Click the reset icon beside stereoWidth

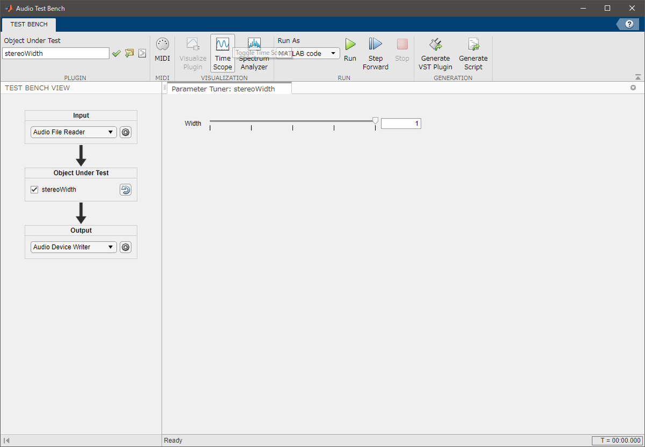(125, 189)
